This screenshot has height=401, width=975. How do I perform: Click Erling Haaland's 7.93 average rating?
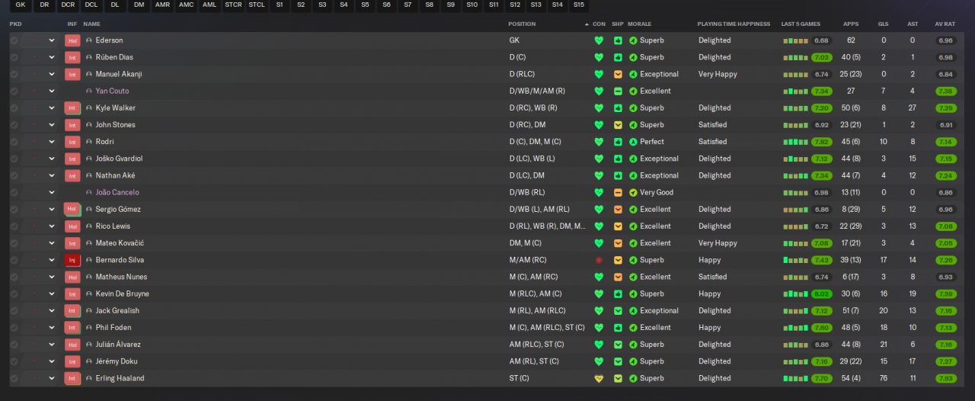[x=945, y=378]
